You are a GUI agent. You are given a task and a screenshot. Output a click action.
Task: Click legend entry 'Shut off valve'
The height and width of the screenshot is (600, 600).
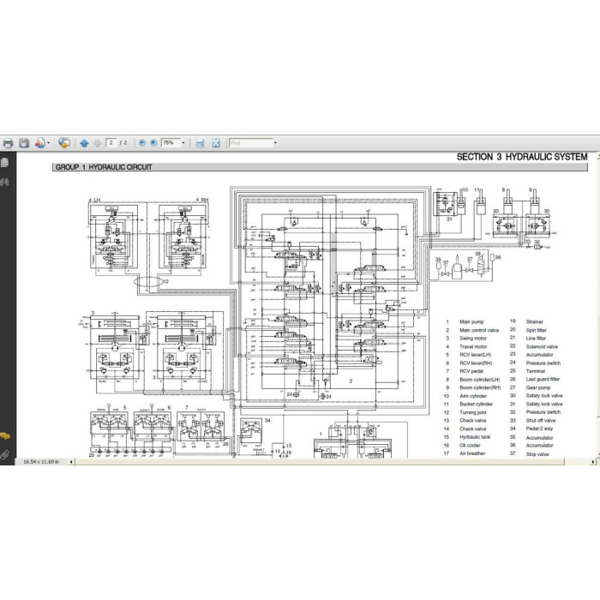coord(541,421)
